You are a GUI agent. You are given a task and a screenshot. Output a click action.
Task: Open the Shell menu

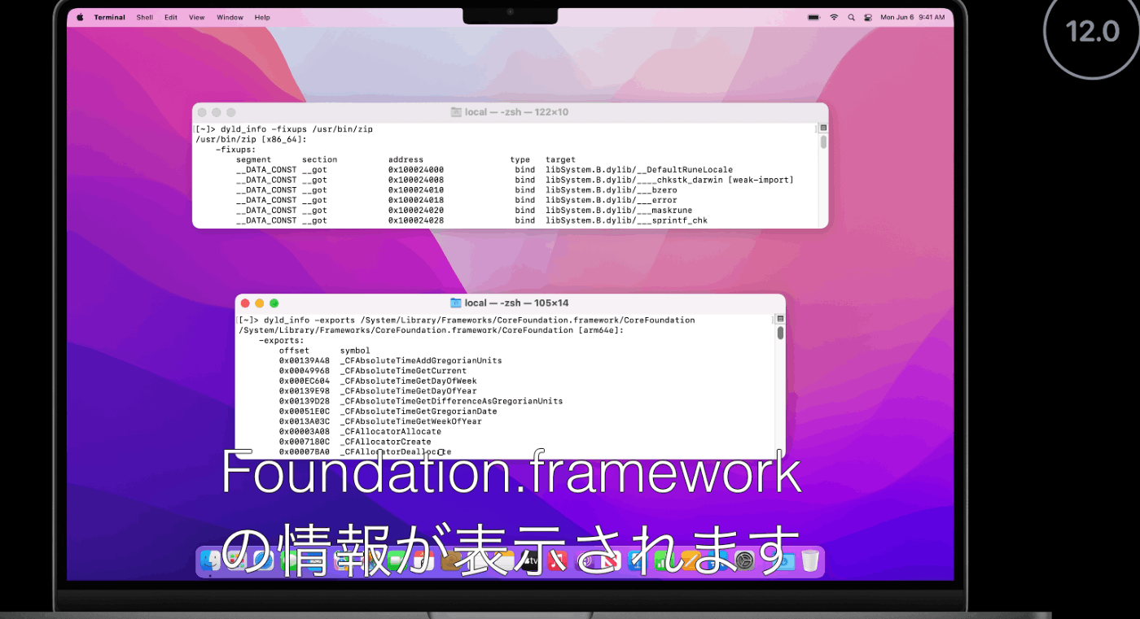click(x=145, y=17)
